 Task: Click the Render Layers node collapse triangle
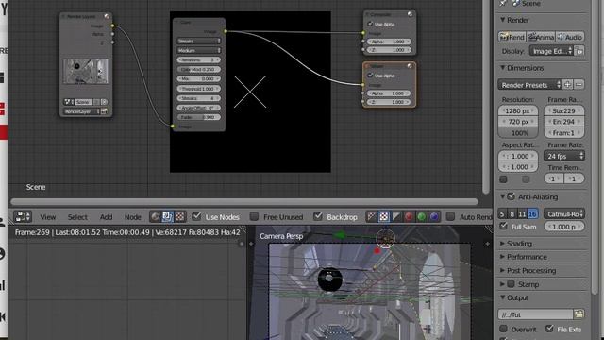pyautogui.click(x=63, y=17)
